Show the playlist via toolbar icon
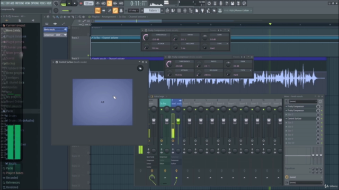Viewport: 339px width, 190px height. pyautogui.click(x=167, y=11)
